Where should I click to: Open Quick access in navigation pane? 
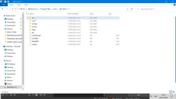coord(10,16)
